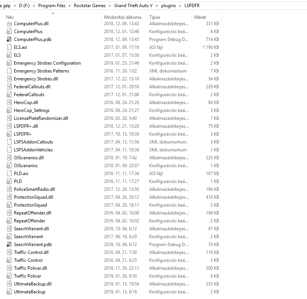Click the SearchWarrant.pdb debug icon
Image resolution: width=307 pixels, height=299 pixels.
pyautogui.click(x=9, y=245)
